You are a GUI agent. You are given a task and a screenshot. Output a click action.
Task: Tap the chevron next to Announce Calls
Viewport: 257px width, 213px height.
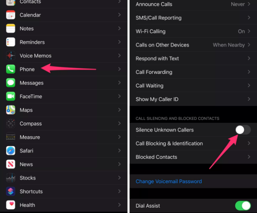coord(249,4)
